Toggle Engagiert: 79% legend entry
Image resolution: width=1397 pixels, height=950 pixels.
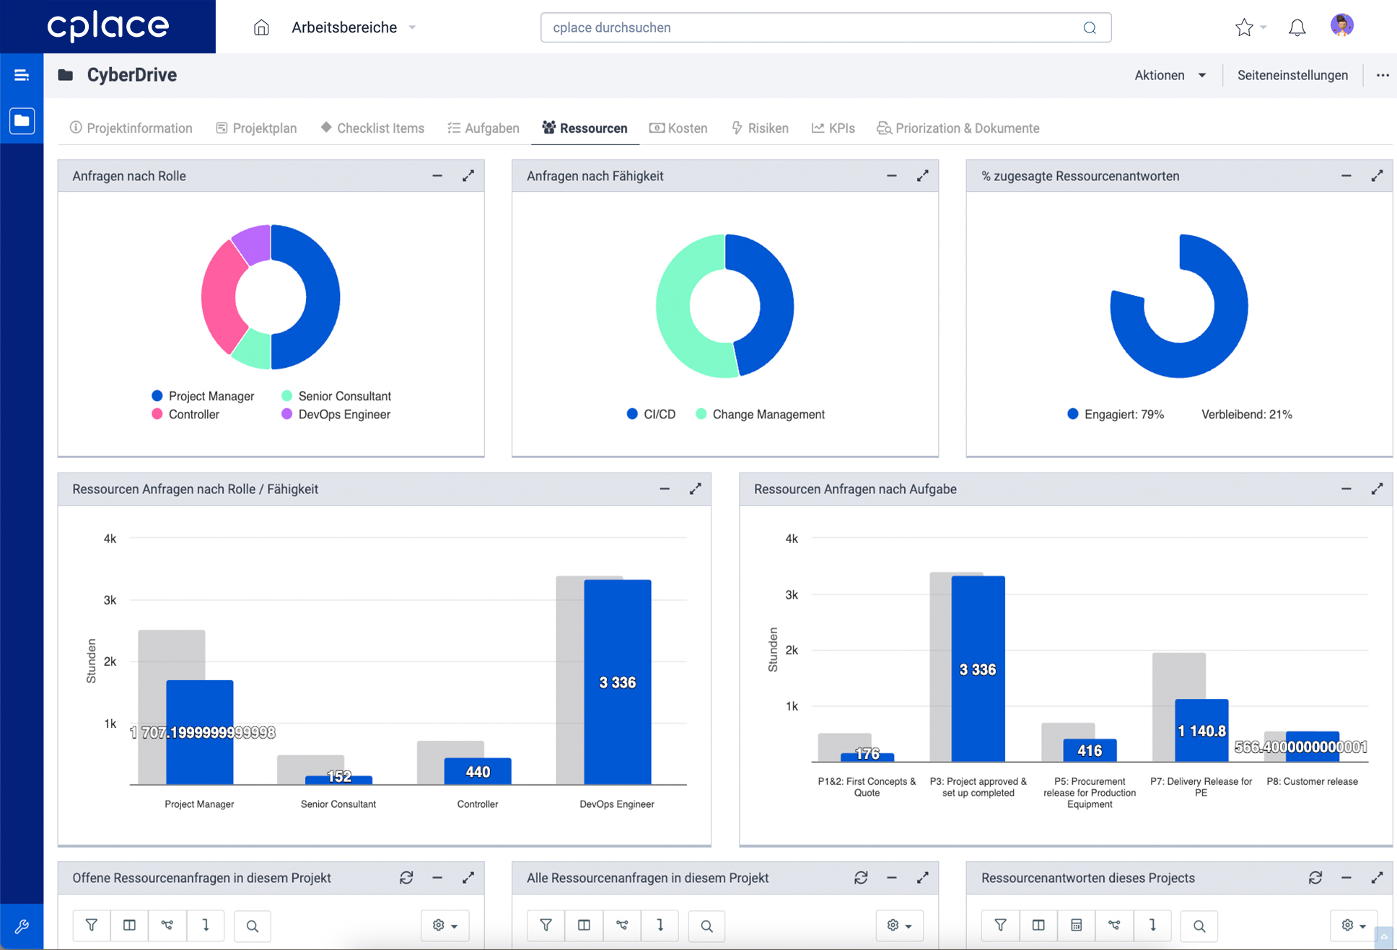point(1116,414)
